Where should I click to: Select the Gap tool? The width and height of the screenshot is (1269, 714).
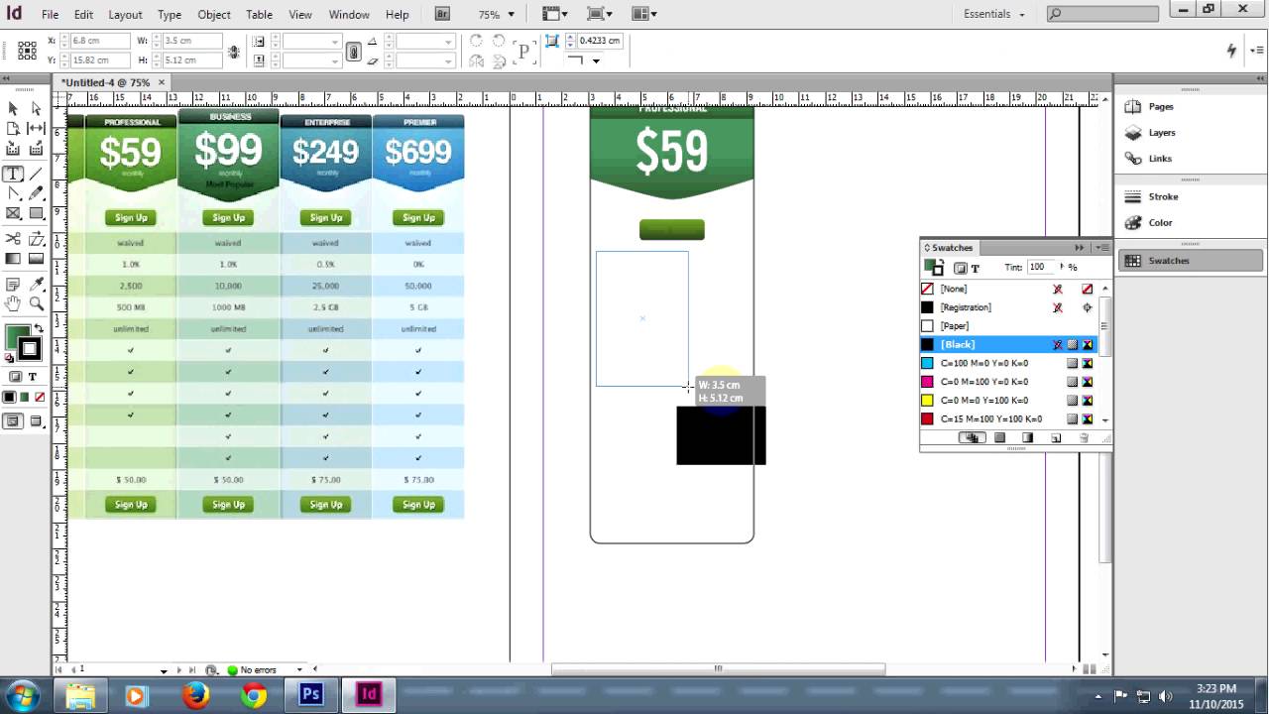click(x=36, y=129)
